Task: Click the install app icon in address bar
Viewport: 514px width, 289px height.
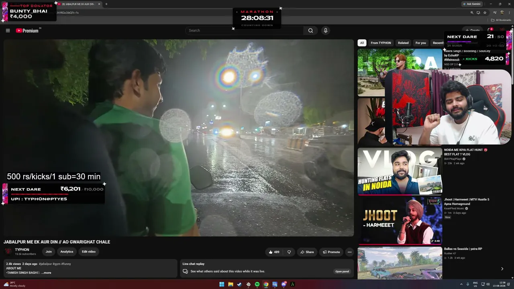Action: click(x=478, y=12)
